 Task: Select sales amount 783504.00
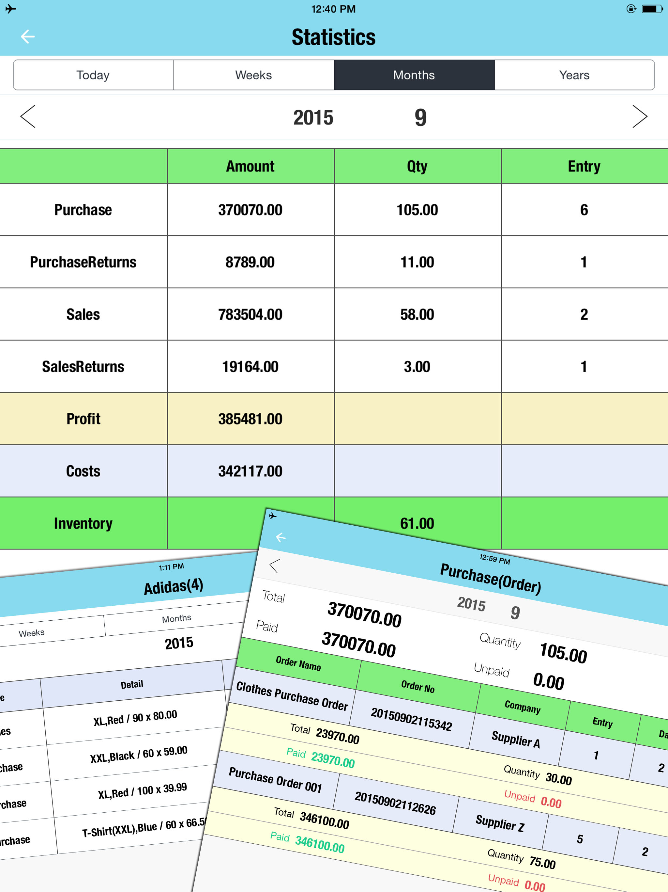point(250,314)
